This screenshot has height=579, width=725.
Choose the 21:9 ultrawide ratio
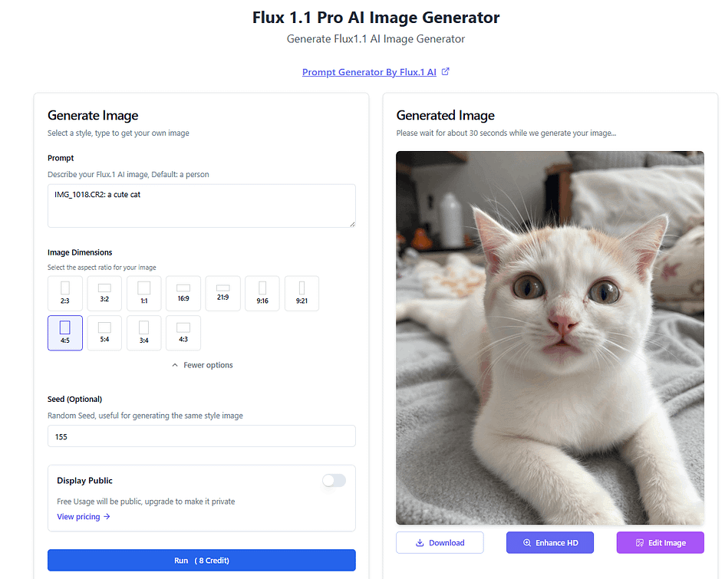coord(222,294)
